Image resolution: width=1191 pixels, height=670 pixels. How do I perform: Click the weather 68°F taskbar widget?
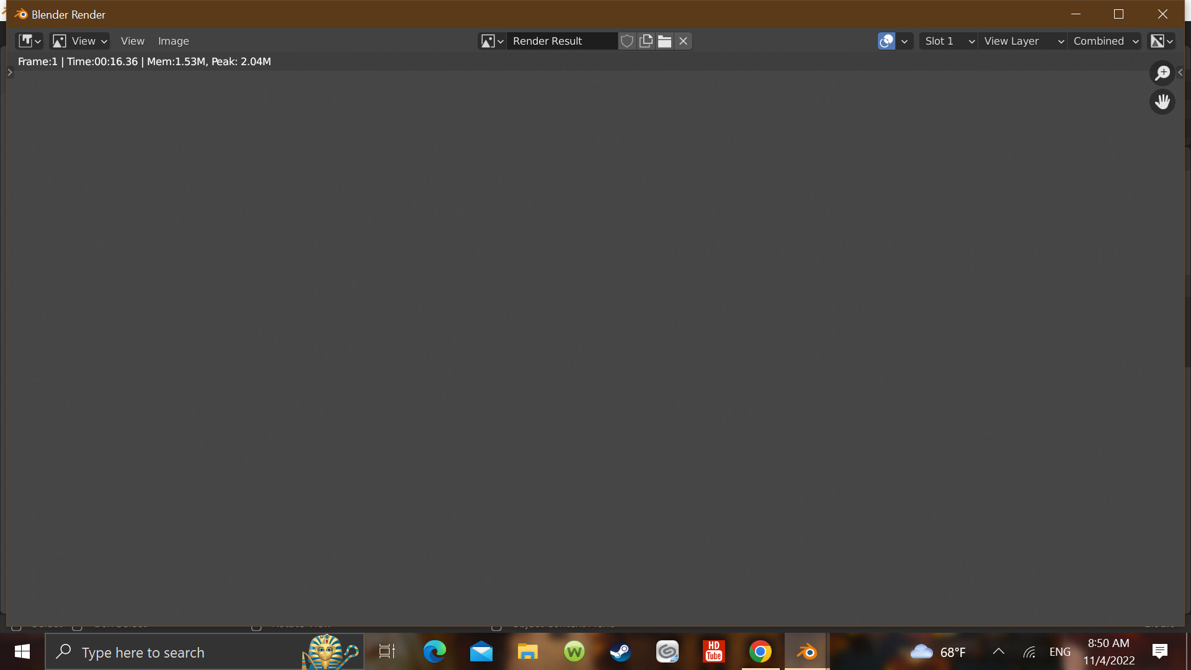[939, 652]
